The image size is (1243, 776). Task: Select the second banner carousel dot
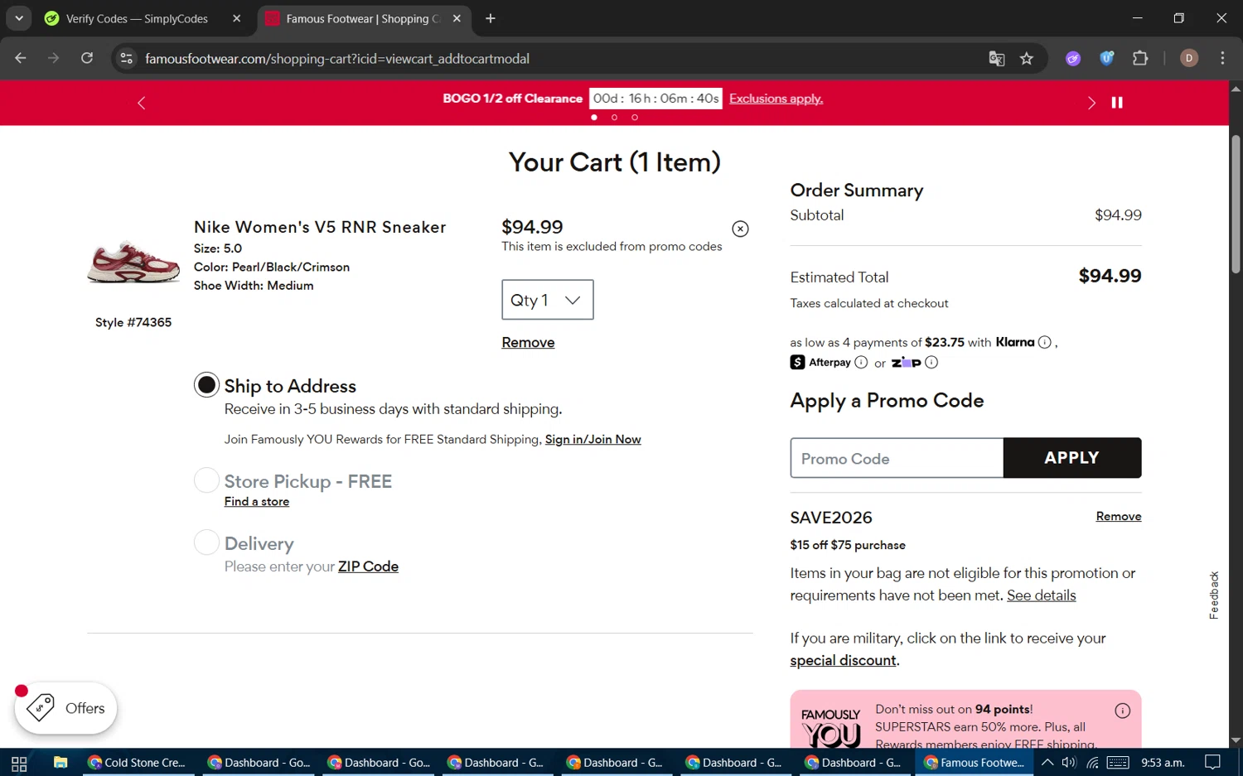click(x=614, y=118)
